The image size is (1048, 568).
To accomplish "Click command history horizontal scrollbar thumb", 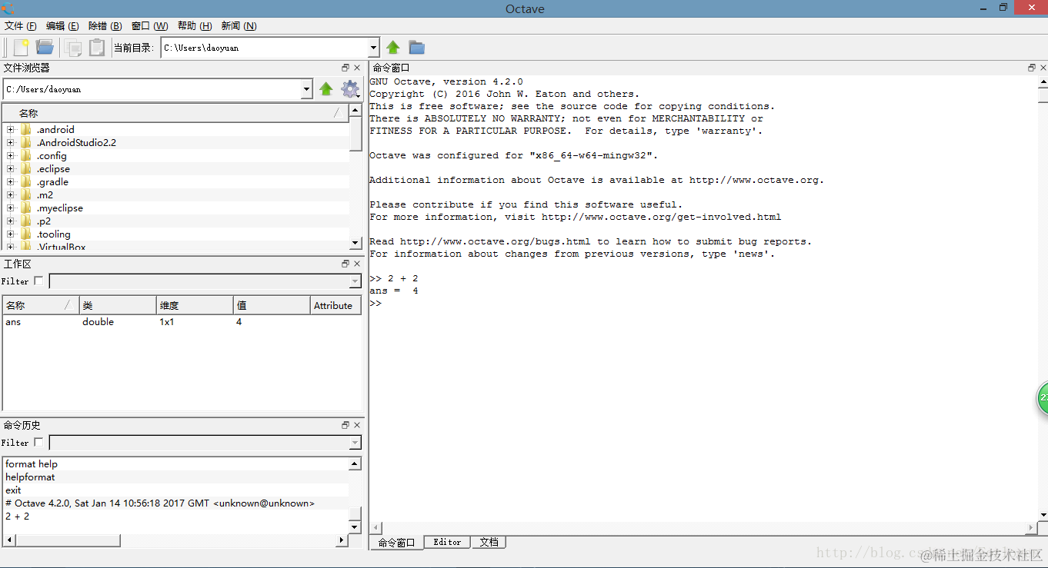I will tap(68, 540).
